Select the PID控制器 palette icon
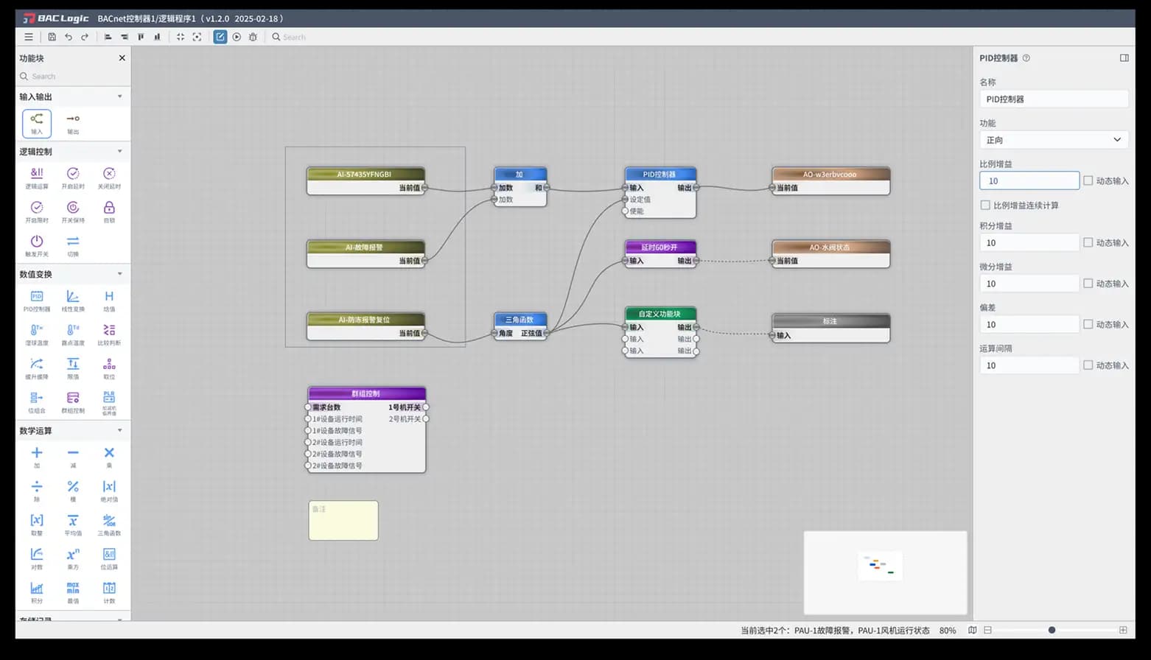This screenshot has width=1151, height=660. point(37,301)
